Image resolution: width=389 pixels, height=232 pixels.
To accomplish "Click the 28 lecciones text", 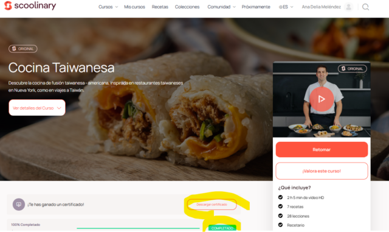I will (x=298, y=216).
